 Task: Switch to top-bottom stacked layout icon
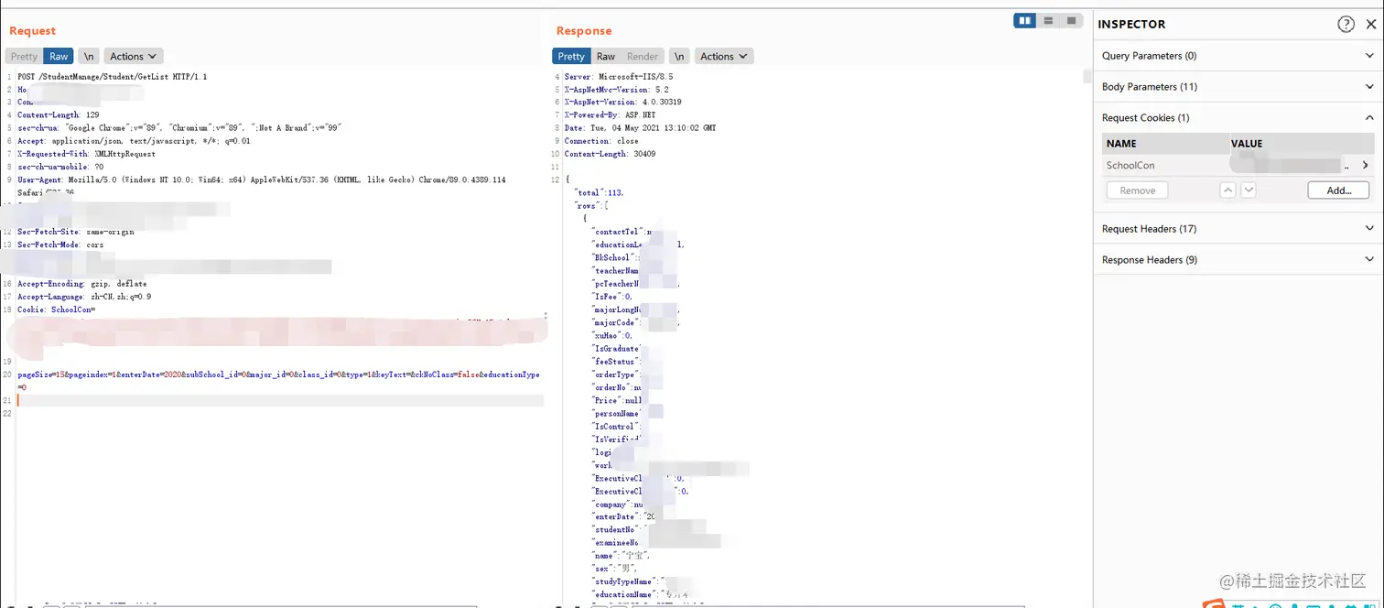(1048, 20)
